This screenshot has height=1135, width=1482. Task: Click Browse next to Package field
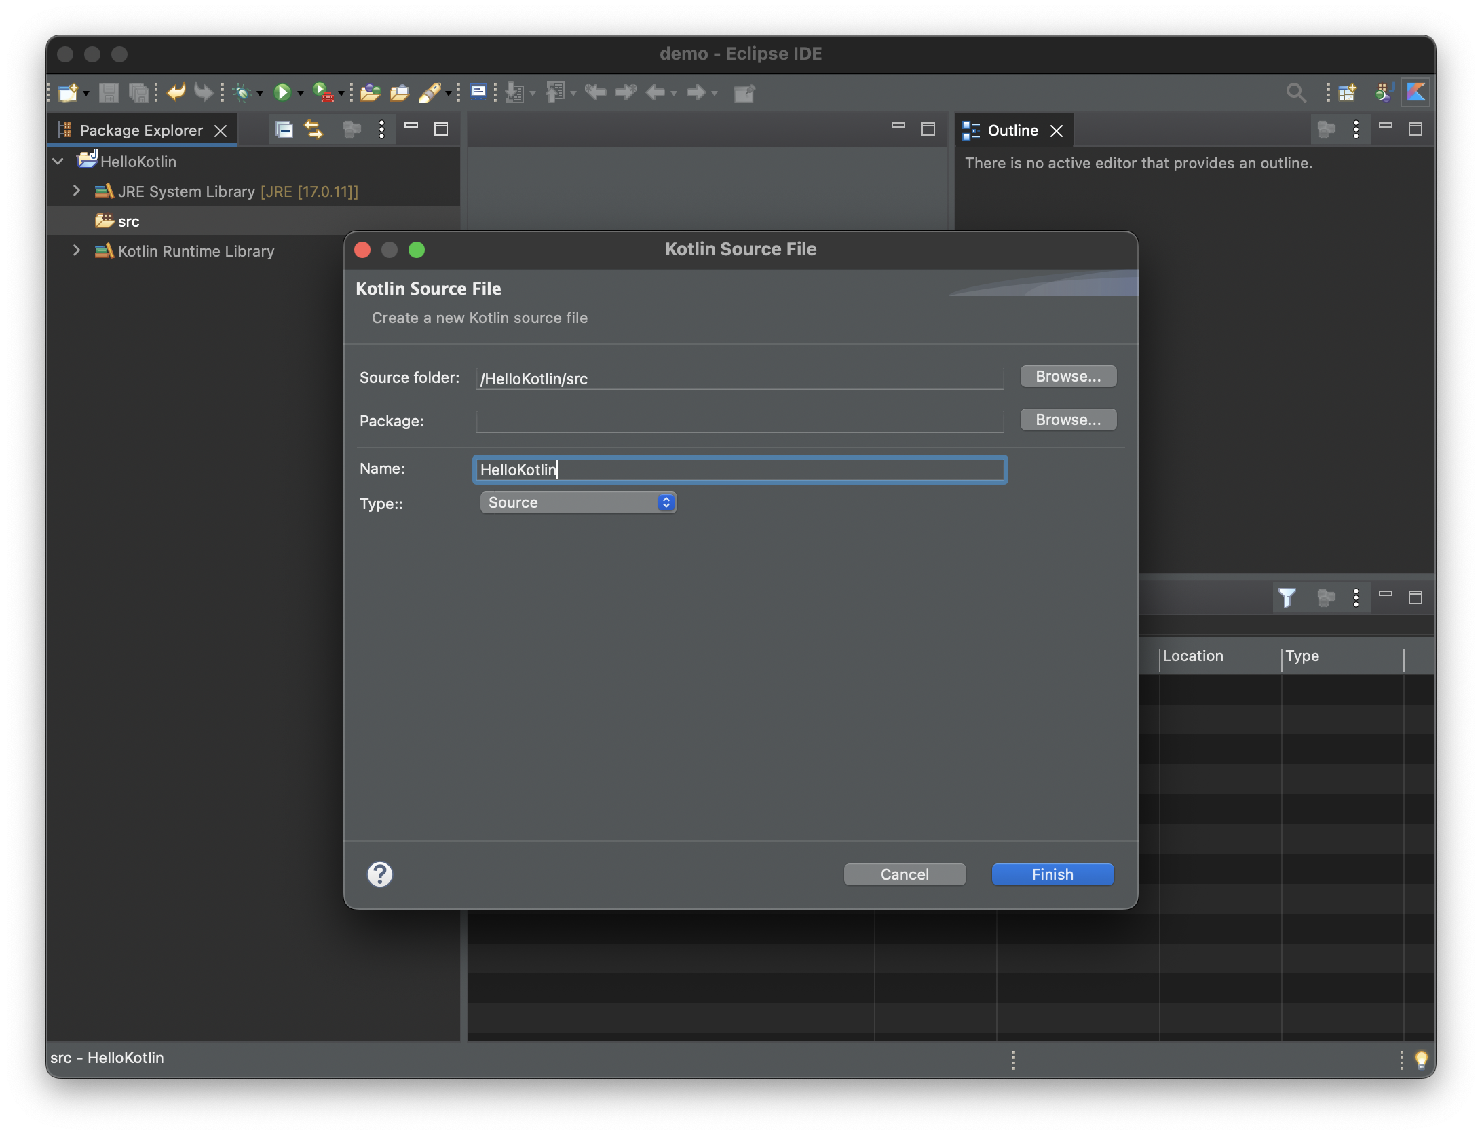(x=1068, y=420)
